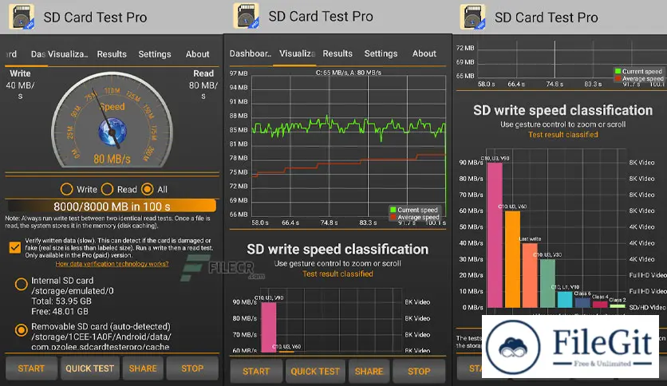This screenshot has width=667, height=386.
Task: Click the FileGit cloud logo
Action: click(x=514, y=347)
